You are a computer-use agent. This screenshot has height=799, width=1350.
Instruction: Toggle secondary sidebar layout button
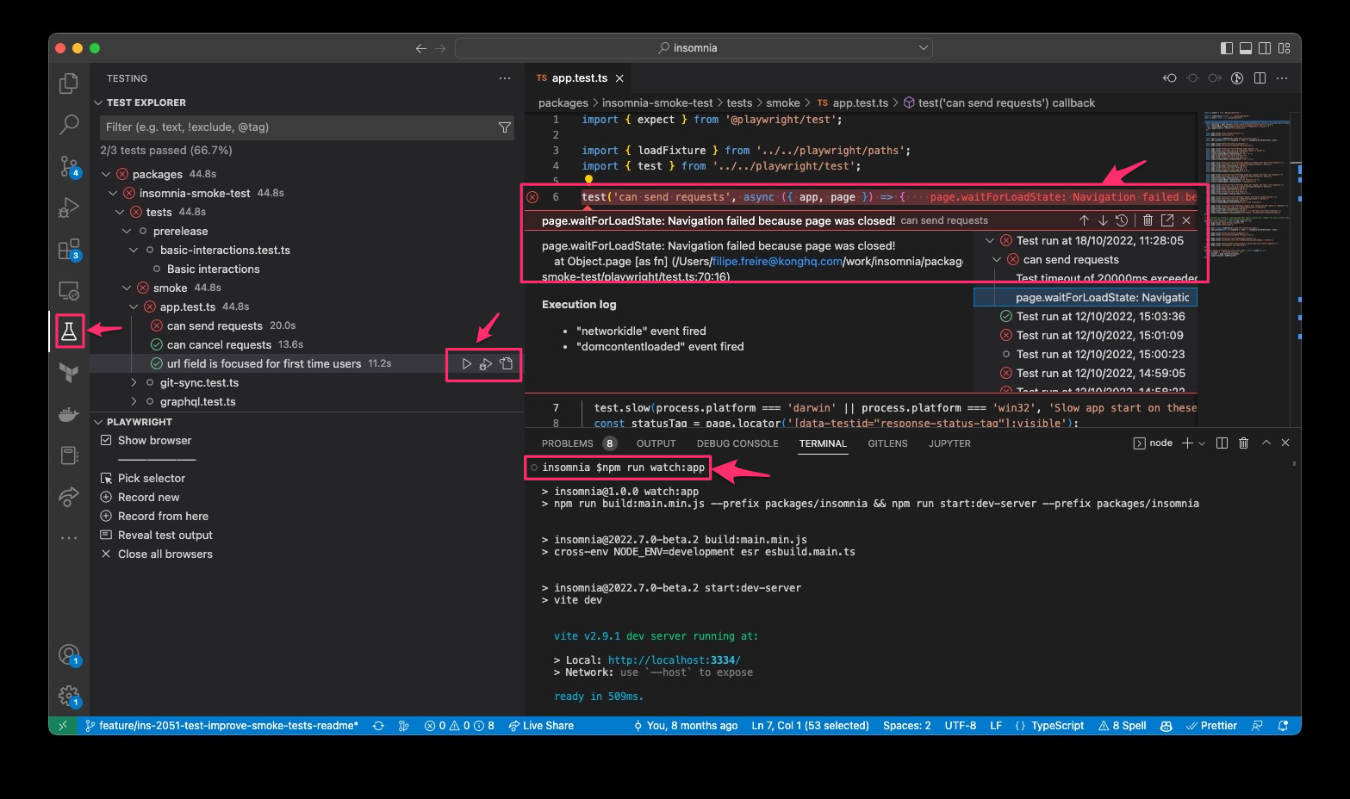pos(1265,48)
